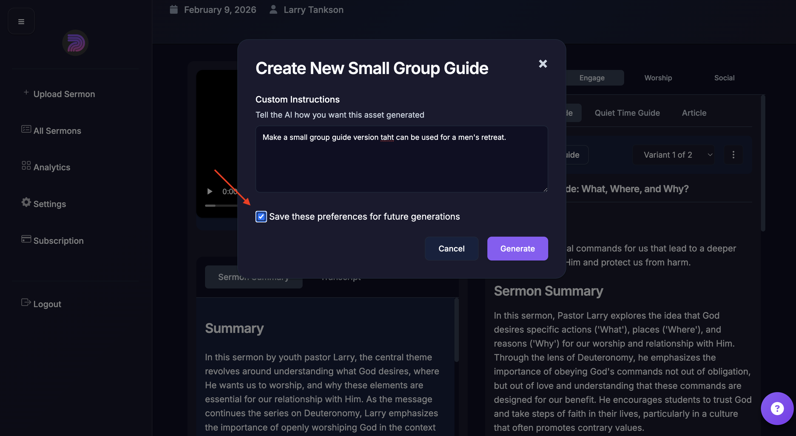The height and width of the screenshot is (436, 796).
Task: Open Subscription page
Action: point(58,240)
